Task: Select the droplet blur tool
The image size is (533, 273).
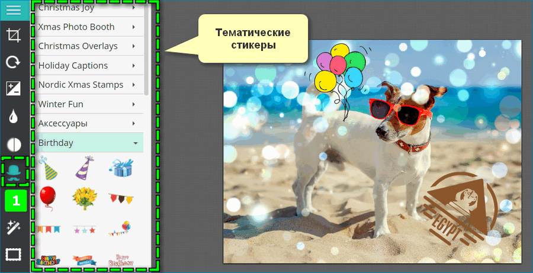Action: tap(14, 117)
